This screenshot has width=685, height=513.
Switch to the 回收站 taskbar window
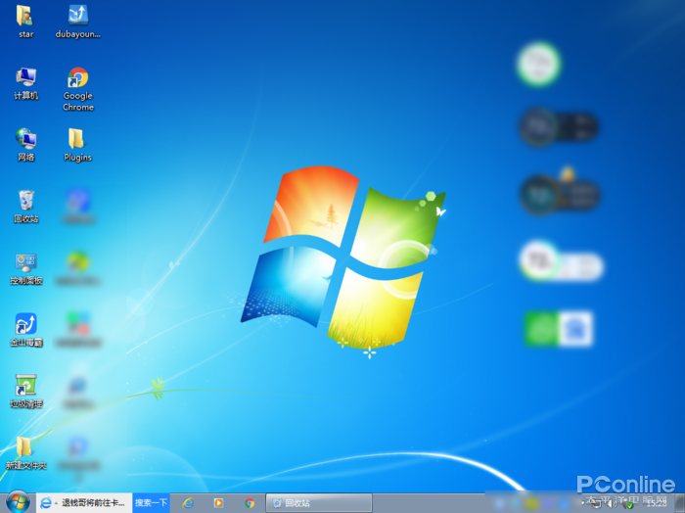pyautogui.click(x=319, y=503)
